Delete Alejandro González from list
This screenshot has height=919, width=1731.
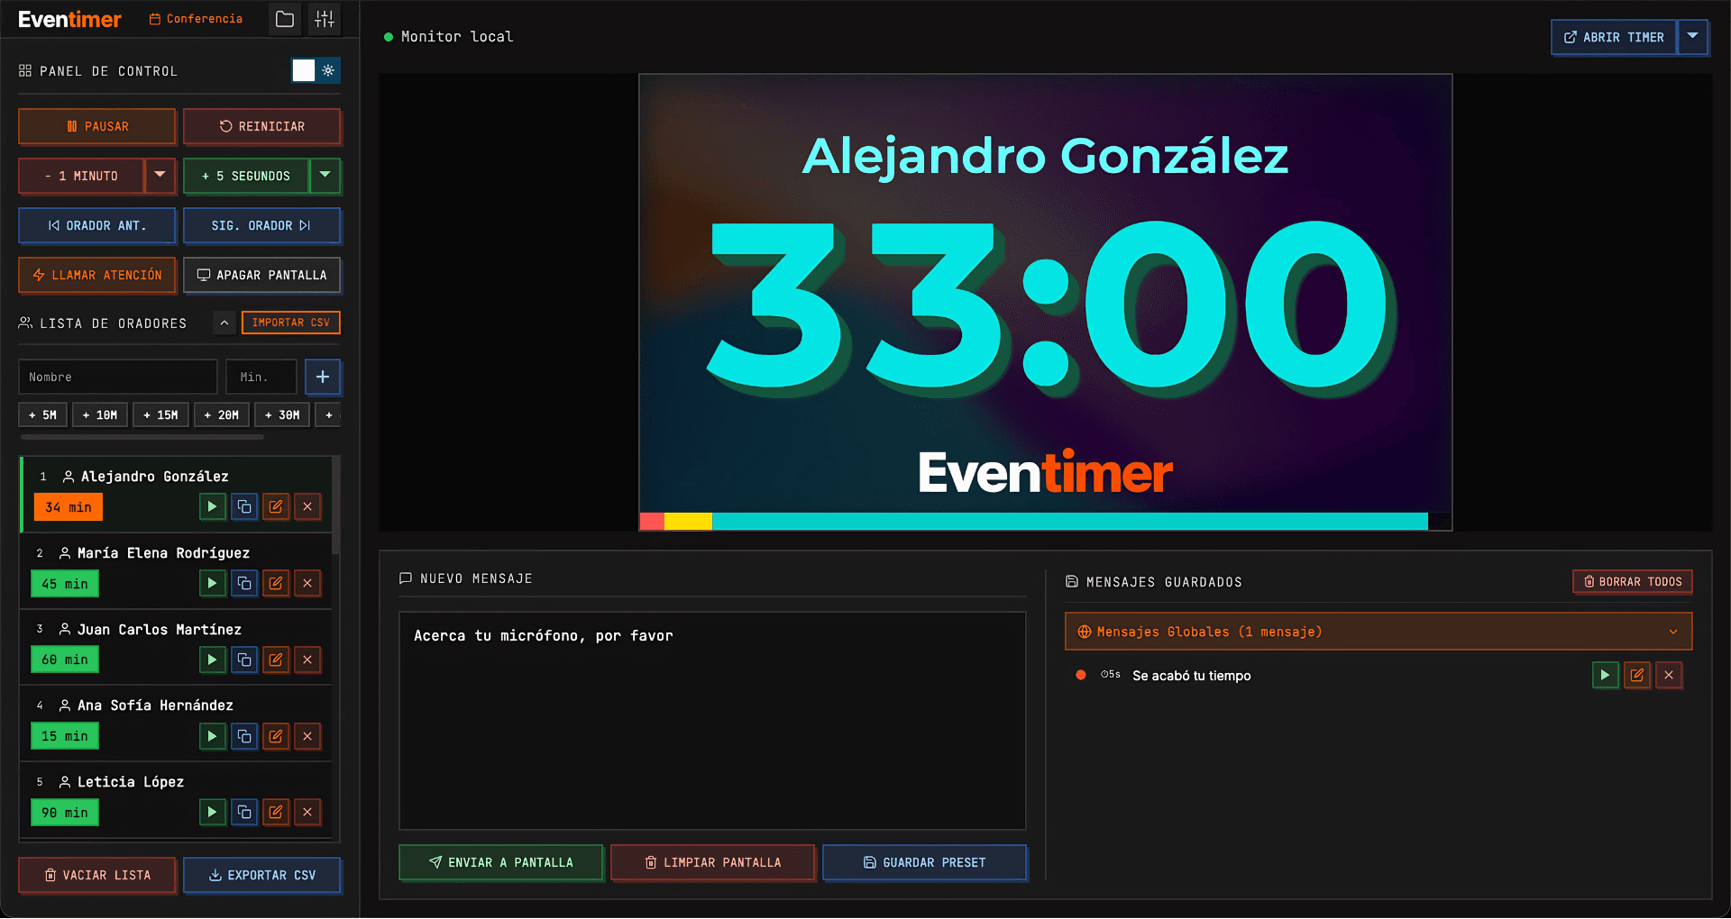pos(307,506)
